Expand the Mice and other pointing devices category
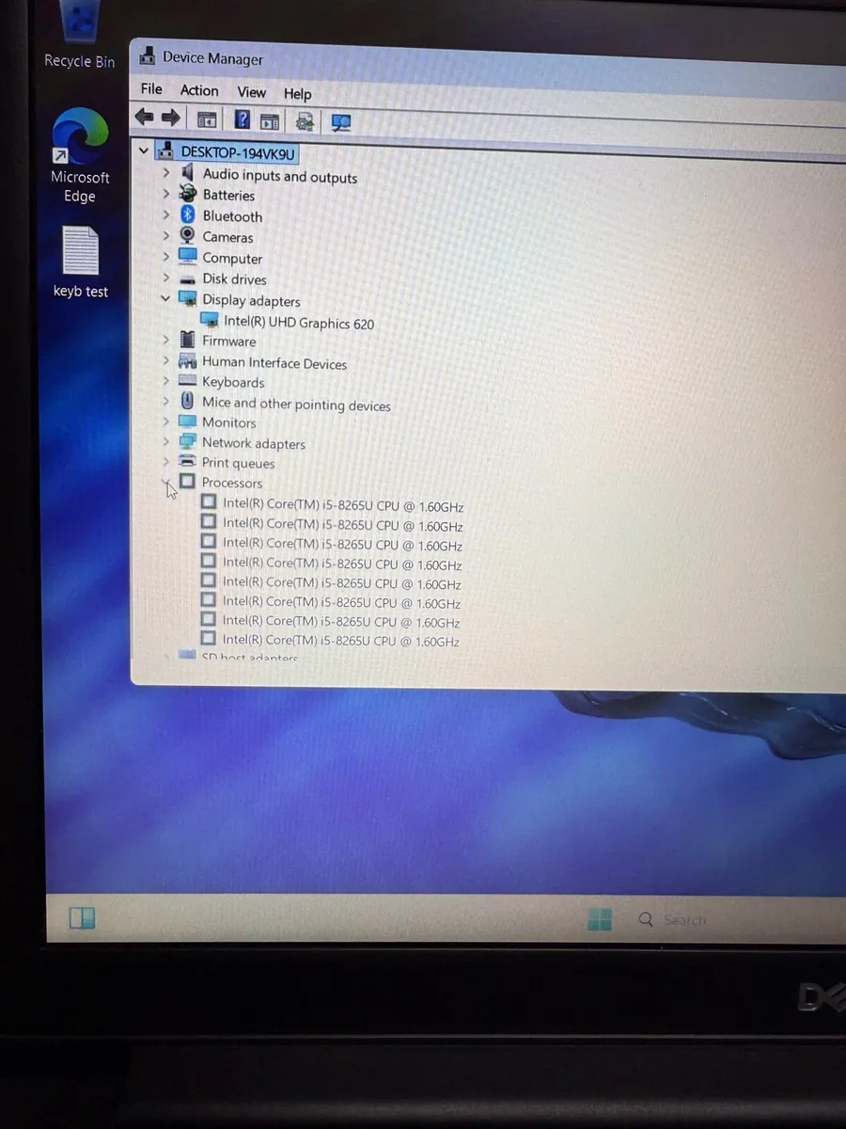 click(x=166, y=401)
